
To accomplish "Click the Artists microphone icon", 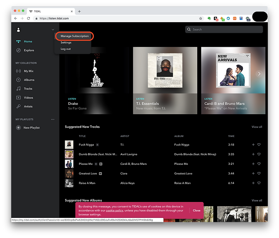I will click(19, 106).
